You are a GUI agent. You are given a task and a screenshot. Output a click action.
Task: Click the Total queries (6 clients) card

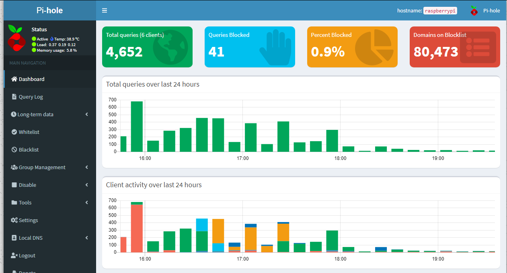click(x=147, y=47)
